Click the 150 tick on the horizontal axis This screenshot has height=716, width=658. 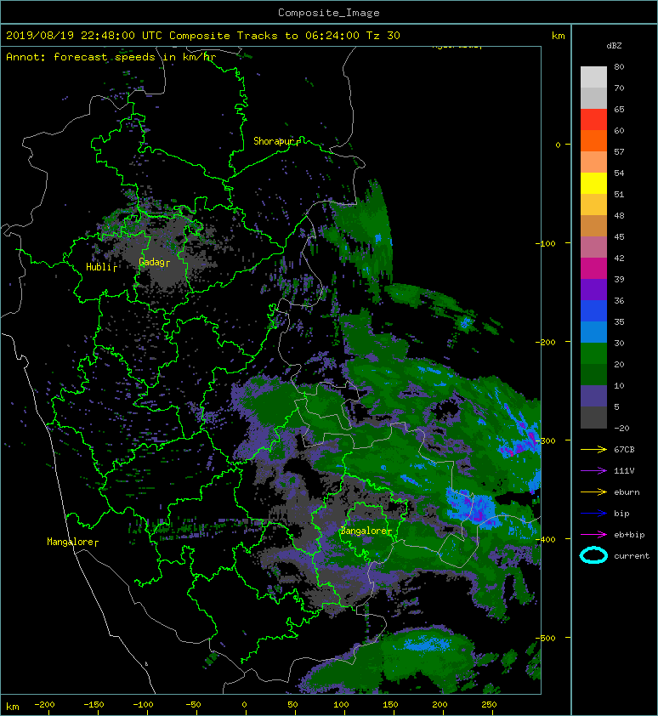click(x=390, y=705)
